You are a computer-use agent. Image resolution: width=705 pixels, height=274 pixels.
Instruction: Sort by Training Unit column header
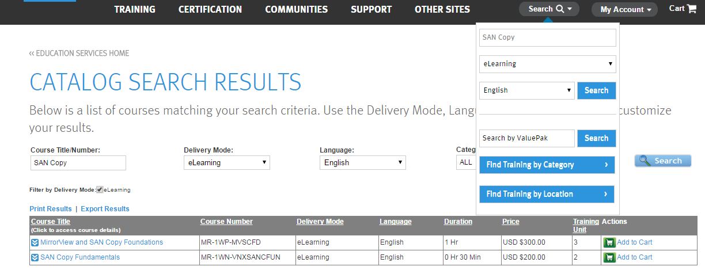[586, 225]
